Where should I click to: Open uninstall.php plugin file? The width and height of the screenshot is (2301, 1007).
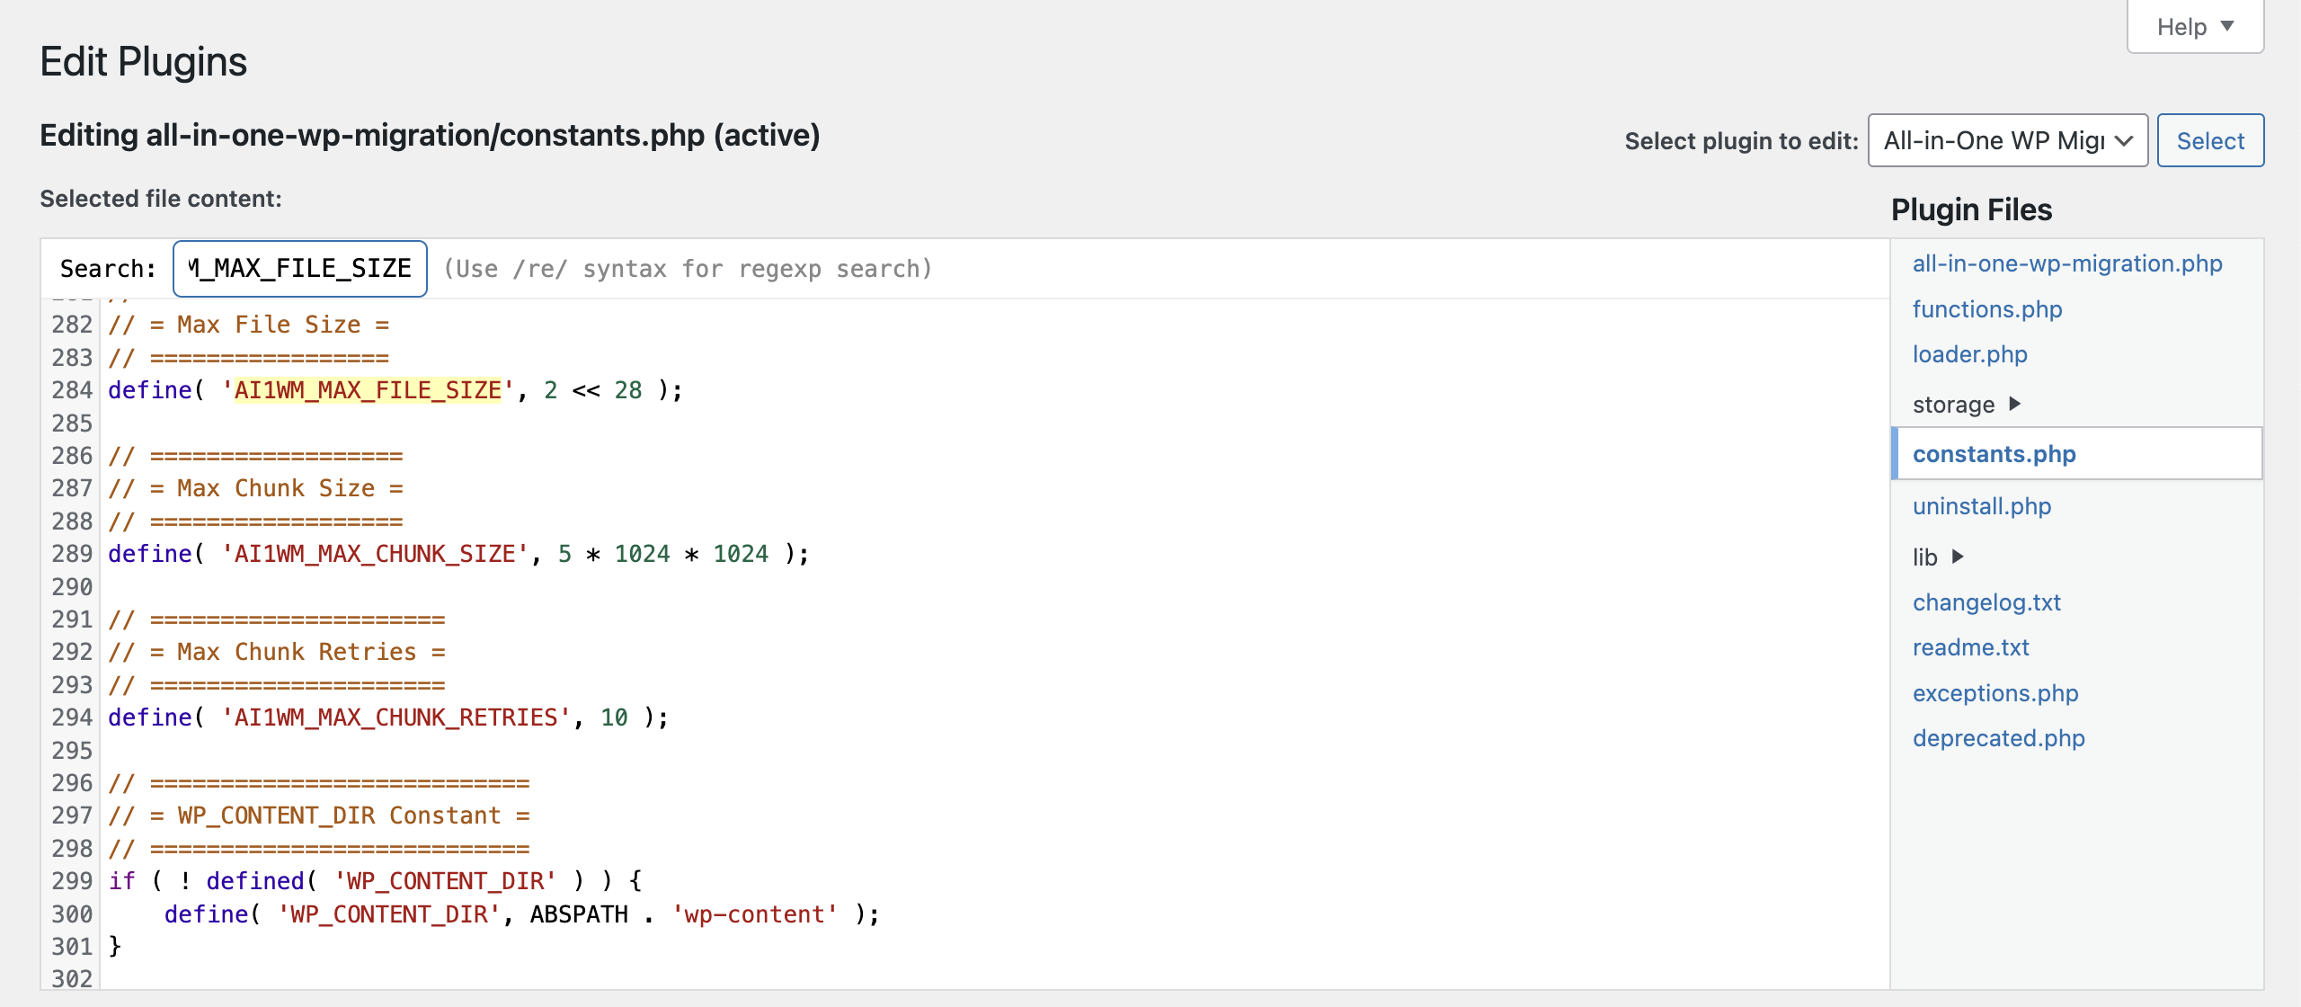(x=1981, y=506)
